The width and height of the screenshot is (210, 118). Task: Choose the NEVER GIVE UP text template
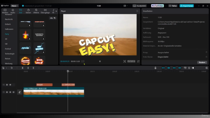[39, 61]
